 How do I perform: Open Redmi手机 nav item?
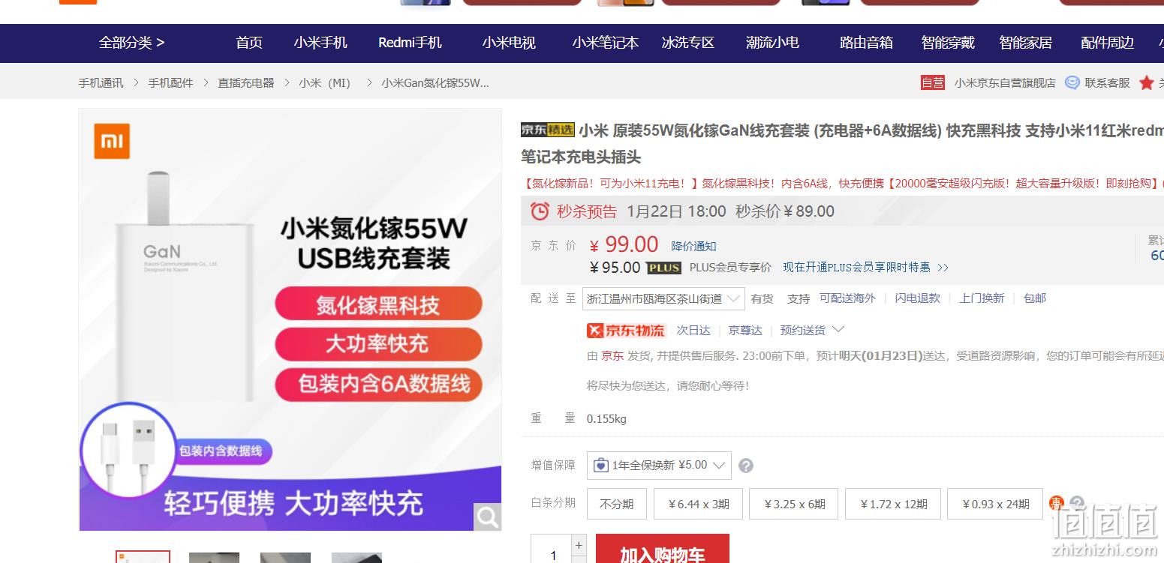(x=410, y=43)
